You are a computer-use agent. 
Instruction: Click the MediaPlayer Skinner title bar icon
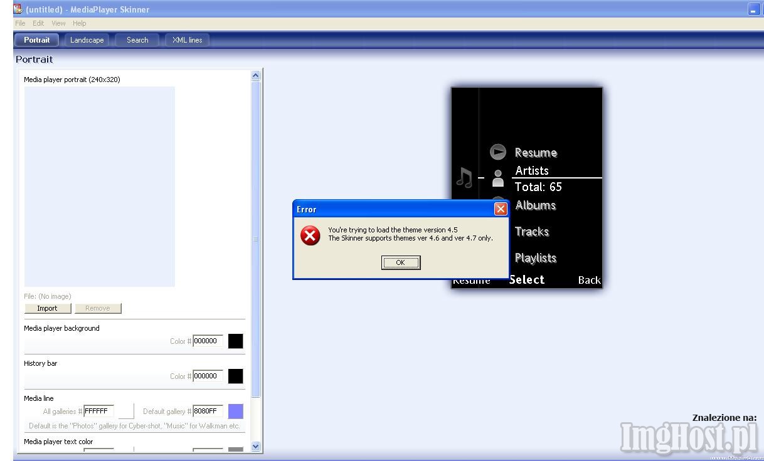[18, 9]
